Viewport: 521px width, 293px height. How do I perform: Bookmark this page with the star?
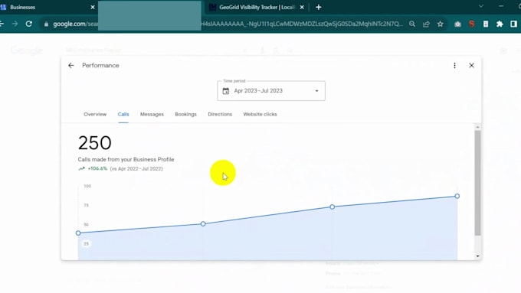pos(441,24)
